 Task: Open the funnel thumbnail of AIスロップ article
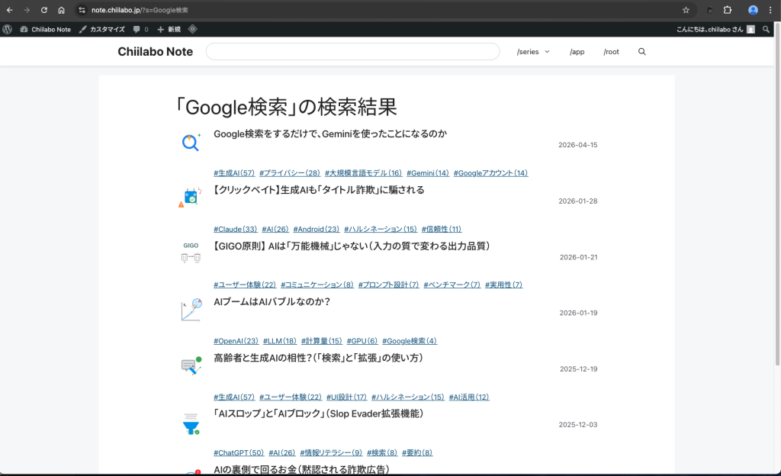point(191,424)
